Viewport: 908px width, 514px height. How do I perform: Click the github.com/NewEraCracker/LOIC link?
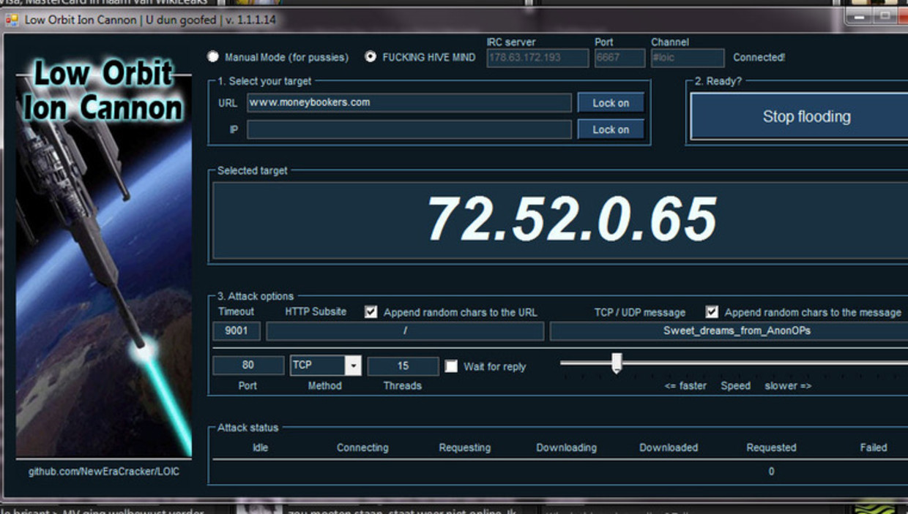point(104,472)
